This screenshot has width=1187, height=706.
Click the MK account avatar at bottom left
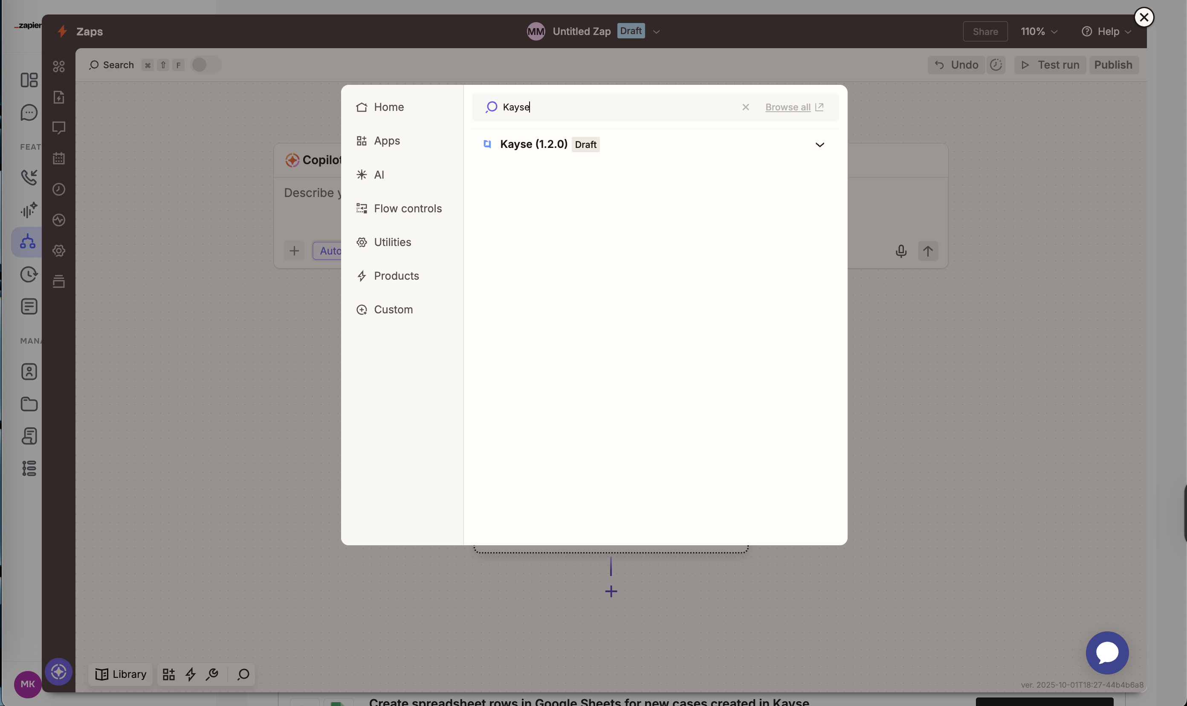[x=28, y=684]
